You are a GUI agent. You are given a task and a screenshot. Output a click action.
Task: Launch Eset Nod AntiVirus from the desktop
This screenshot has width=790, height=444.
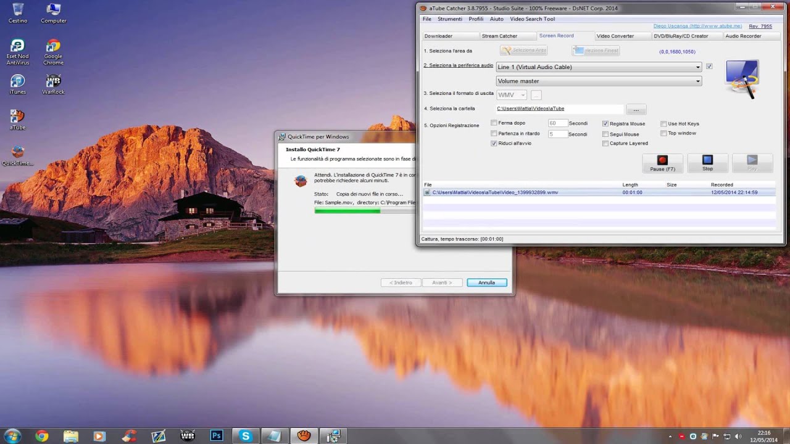tap(18, 52)
